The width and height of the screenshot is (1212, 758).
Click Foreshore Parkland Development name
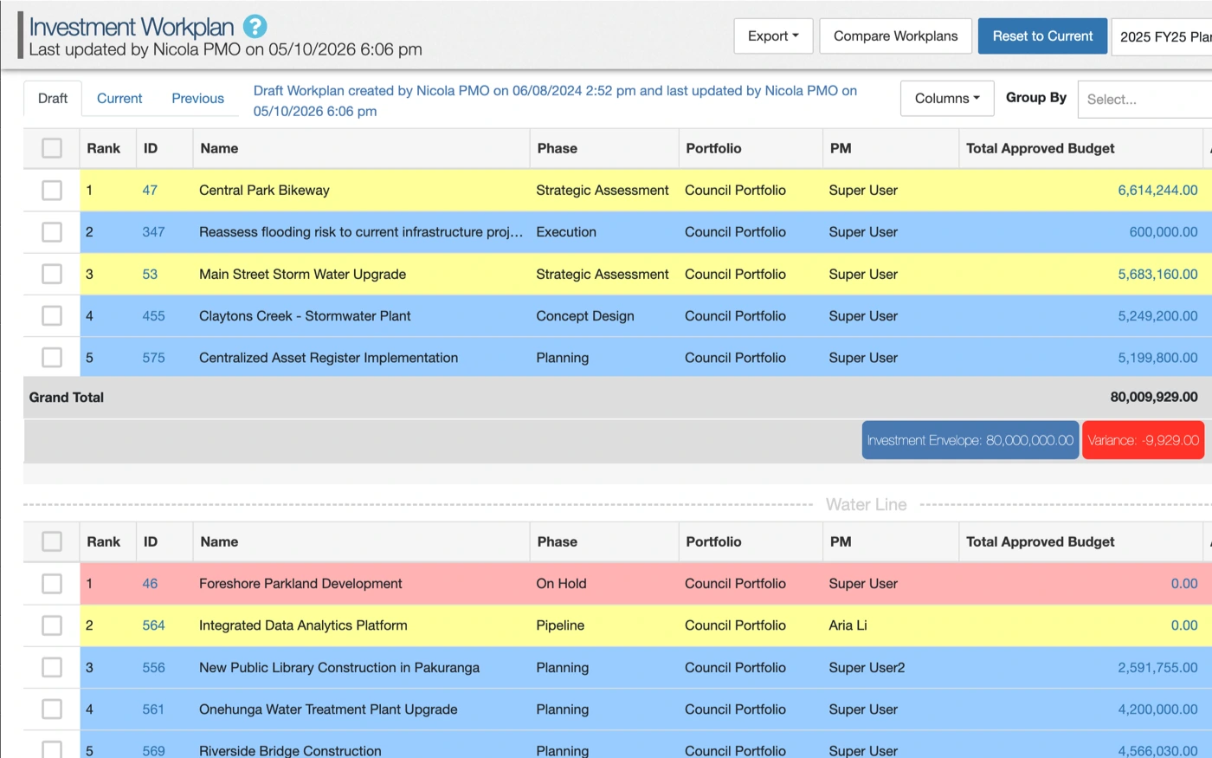click(300, 583)
